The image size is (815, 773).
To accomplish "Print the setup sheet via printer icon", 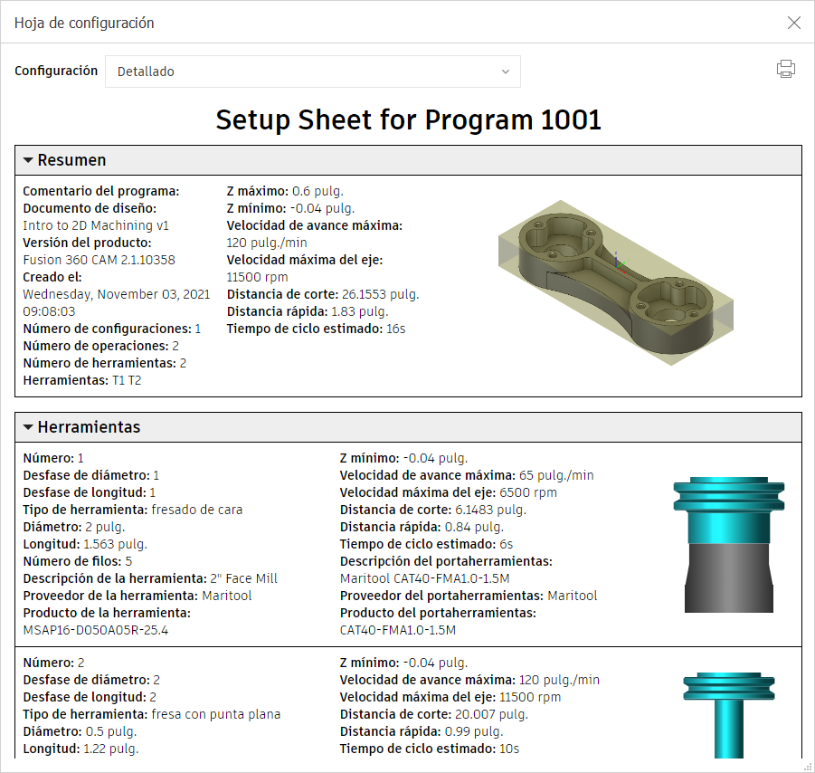I will click(x=785, y=69).
